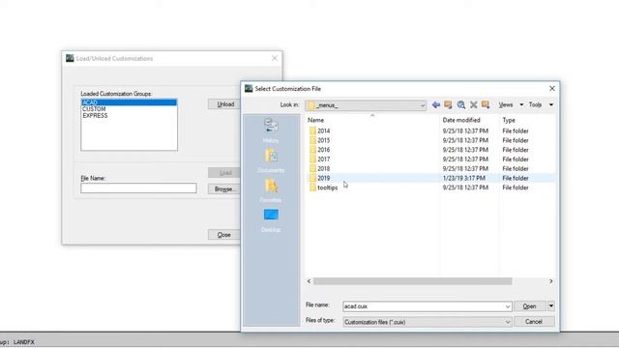The width and height of the screenshot is (619, 348).
Task: Select CUSTOM in Loaded Customization Groups
Action: [x=94, y=109]
